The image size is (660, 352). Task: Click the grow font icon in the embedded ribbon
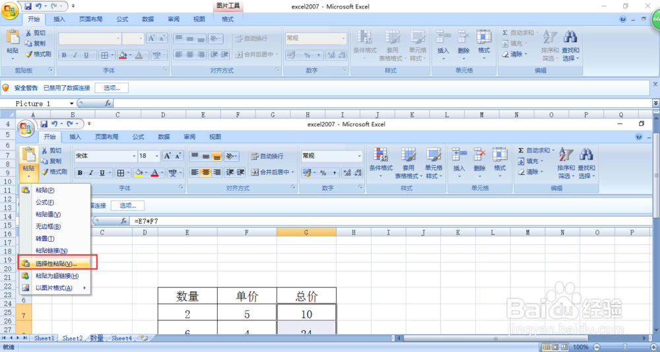click(x=168, y=156)
